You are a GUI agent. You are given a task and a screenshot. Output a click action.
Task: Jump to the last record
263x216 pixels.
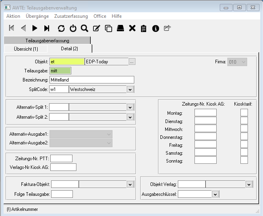click(47, 28)
